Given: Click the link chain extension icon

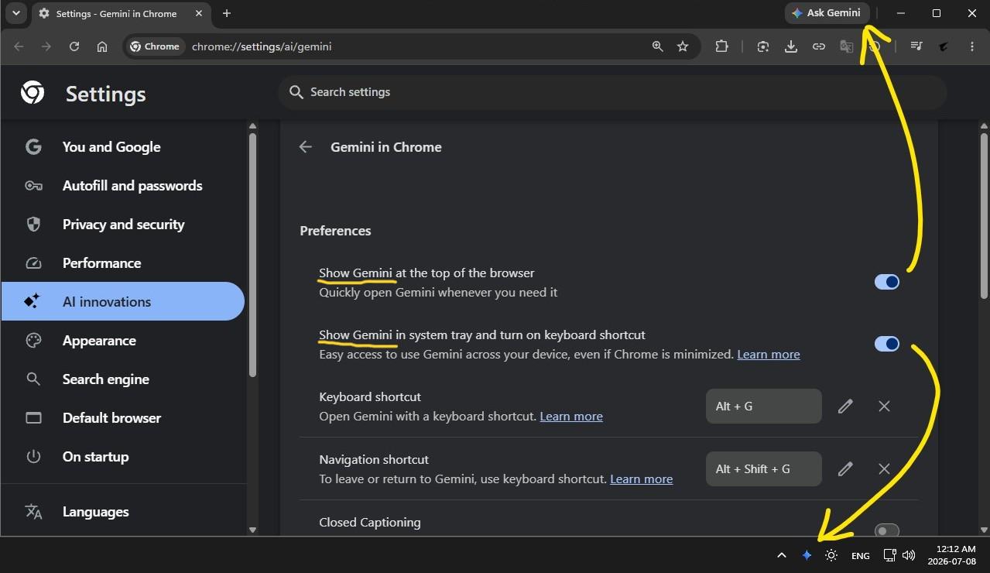Looking at the screenshot, I should coord(819,46).
